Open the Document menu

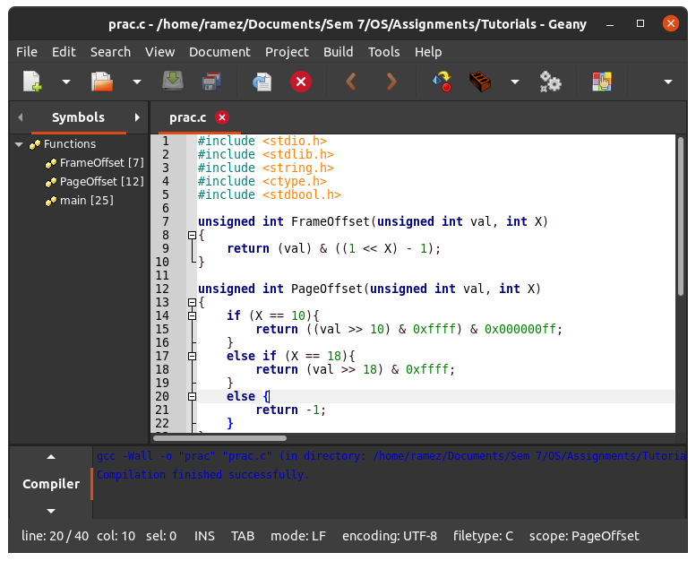(219, 52)
